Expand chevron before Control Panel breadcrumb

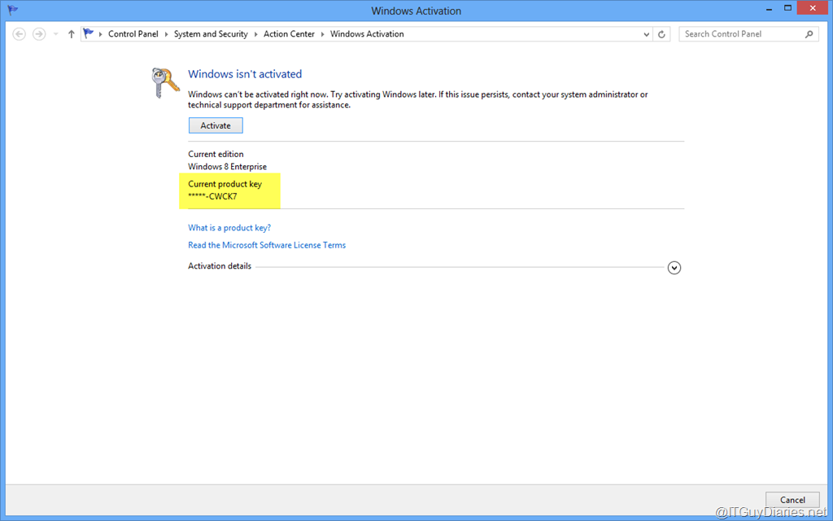pyautogui.click(x=100, y=34)
